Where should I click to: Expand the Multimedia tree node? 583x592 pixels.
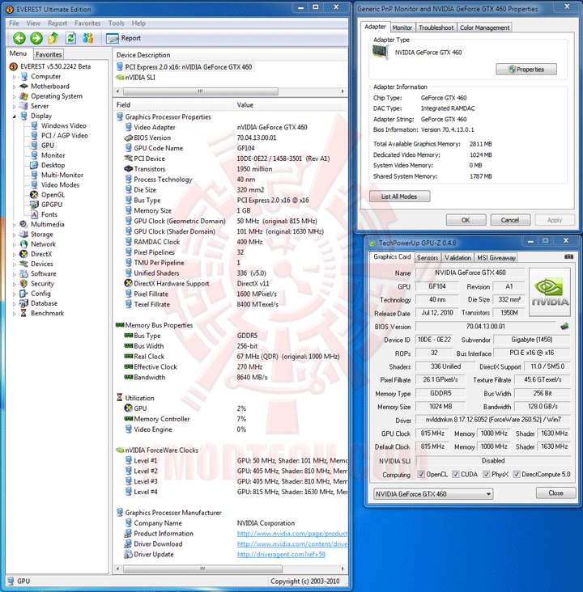click(15, 225)
